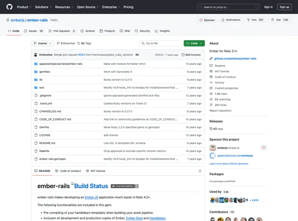Open github.com/emberjs/ember-rails About link
The width and height of the screenshot is (298, 221).
(x=235, y=59)
